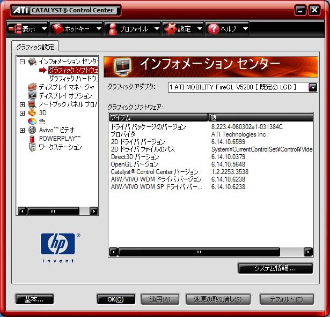Click the アイテム column header
Viewport: 330px width, 317px height.
point(158,117)
